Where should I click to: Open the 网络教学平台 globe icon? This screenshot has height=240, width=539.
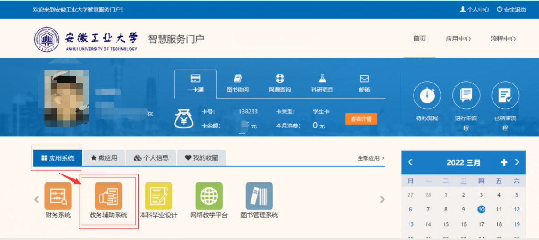pyautogui.click(x=209, y=196)
